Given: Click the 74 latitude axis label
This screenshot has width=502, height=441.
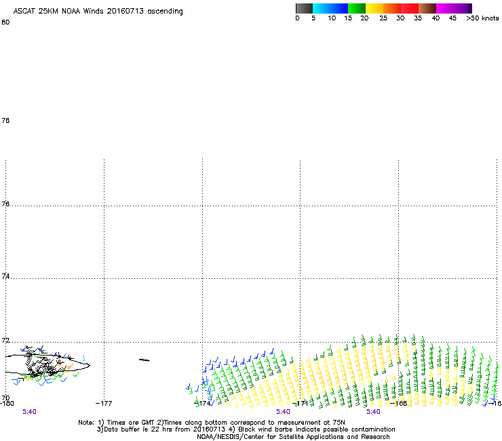Looking at the screenshot, I should click(x=5, y=276).
